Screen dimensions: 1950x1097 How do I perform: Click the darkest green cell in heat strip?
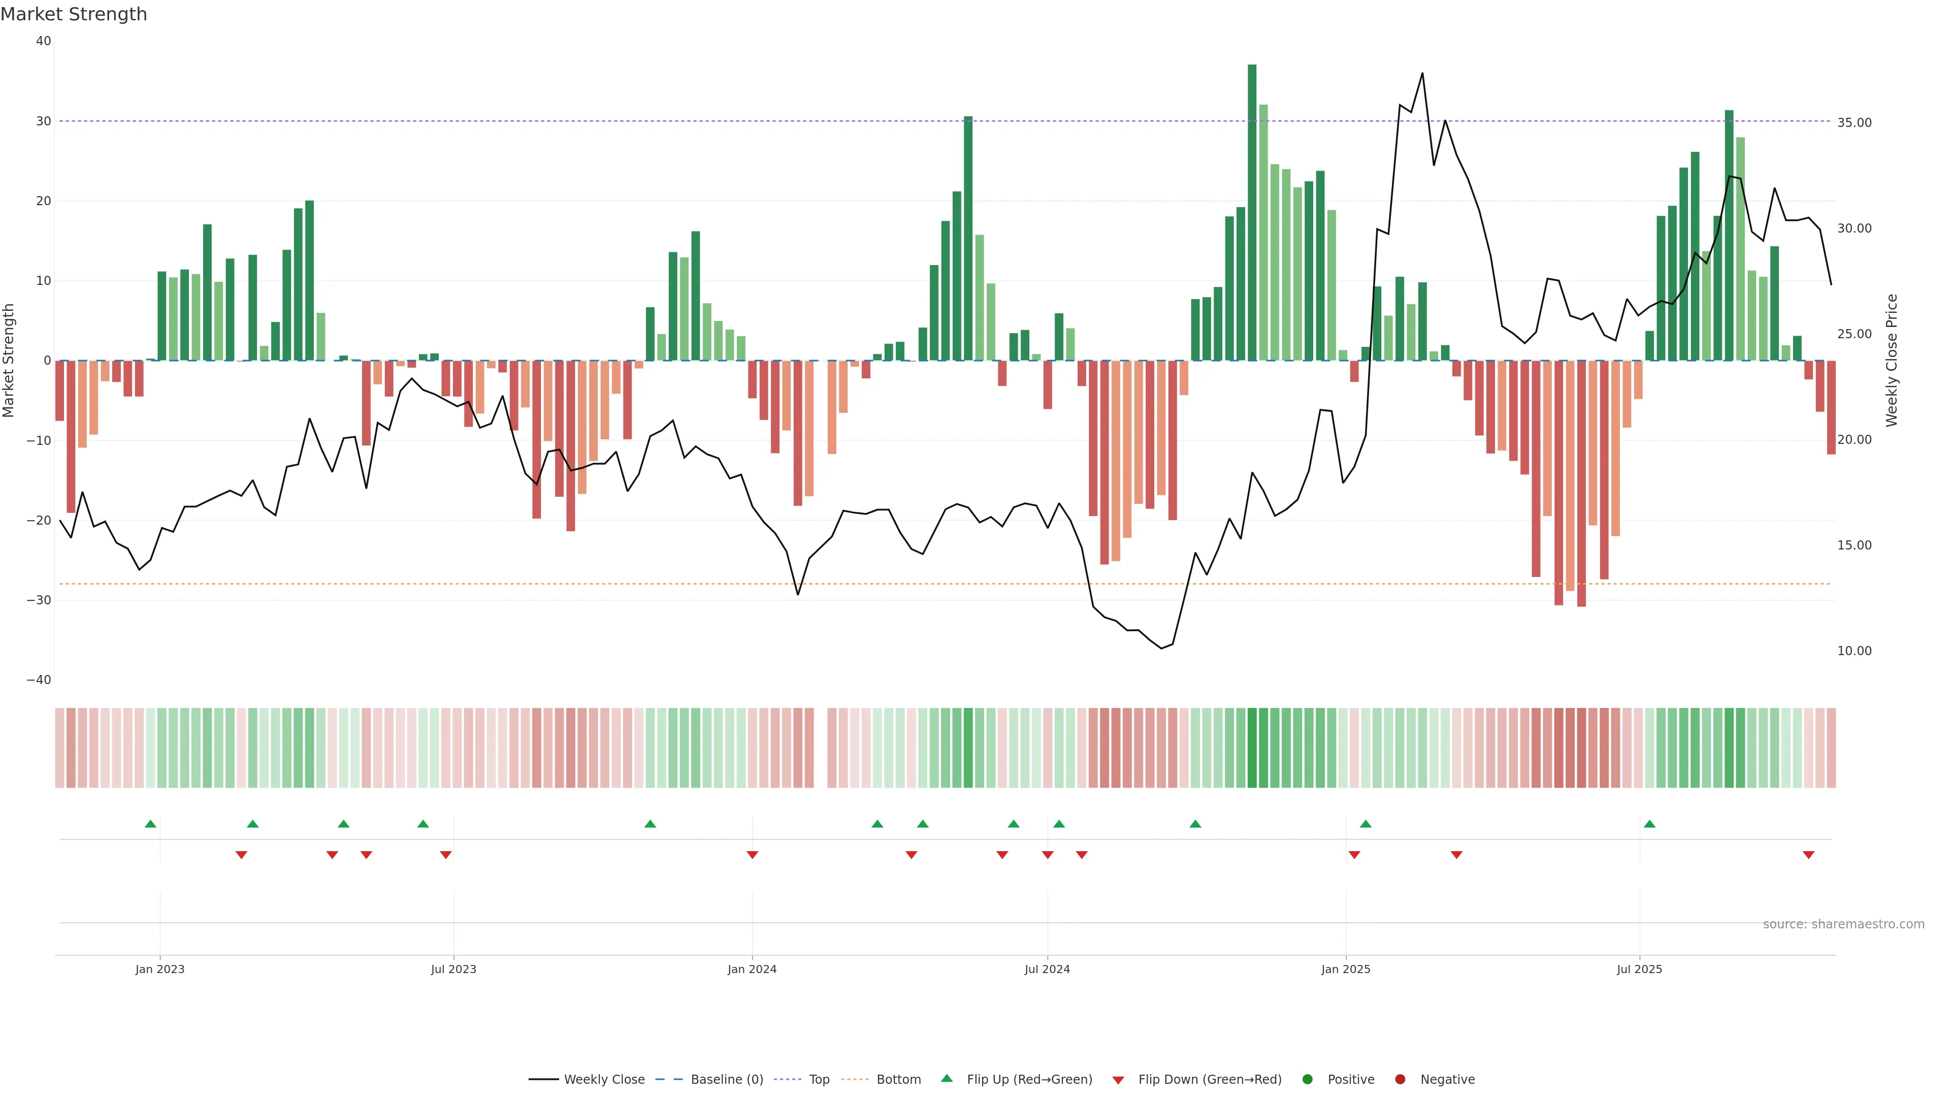pos(1252,748)
